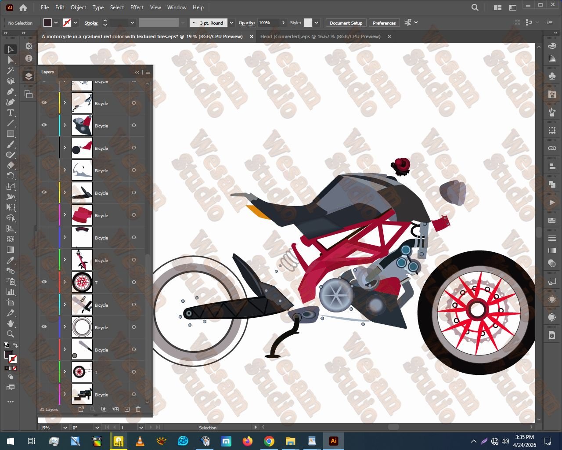Open the Actions panel play icon
The image size is (562, 450).
[552, 202]
